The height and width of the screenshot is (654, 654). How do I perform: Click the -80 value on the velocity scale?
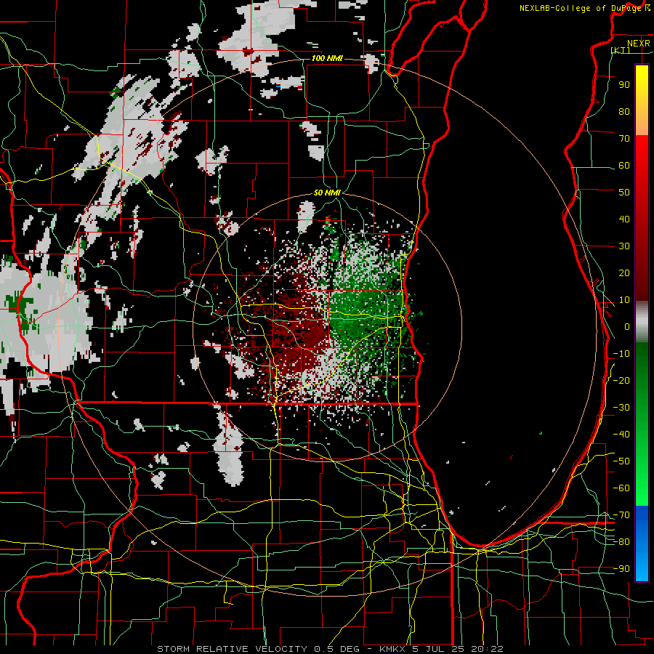(621, 542)
